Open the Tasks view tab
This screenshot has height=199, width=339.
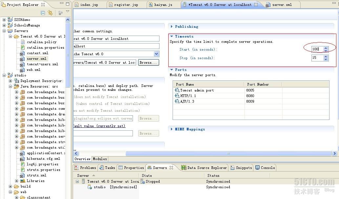pos(107,168)
